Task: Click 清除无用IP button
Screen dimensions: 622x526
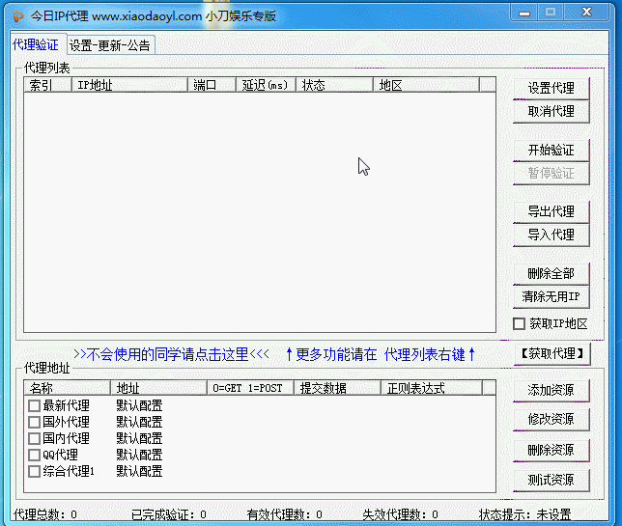Action: [x=551, y=296]
